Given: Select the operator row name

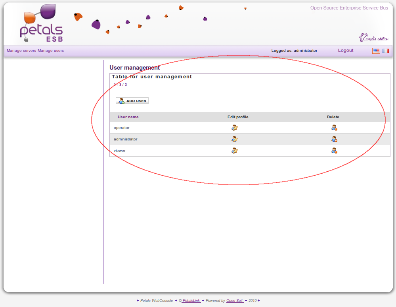Looking at the screenshot, I should point(122,128).
